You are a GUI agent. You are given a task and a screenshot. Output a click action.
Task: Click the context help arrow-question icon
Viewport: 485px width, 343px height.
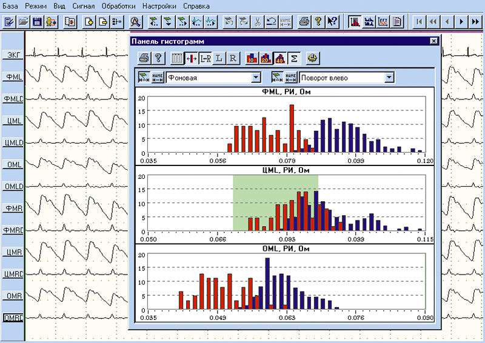[332, 21]
